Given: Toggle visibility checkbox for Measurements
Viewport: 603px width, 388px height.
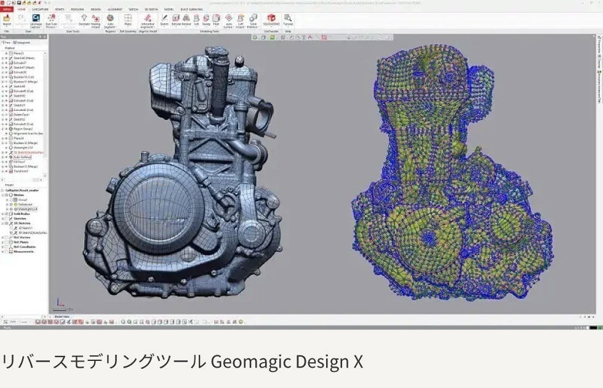Looking at the screenshot, I should coord(6,251).
